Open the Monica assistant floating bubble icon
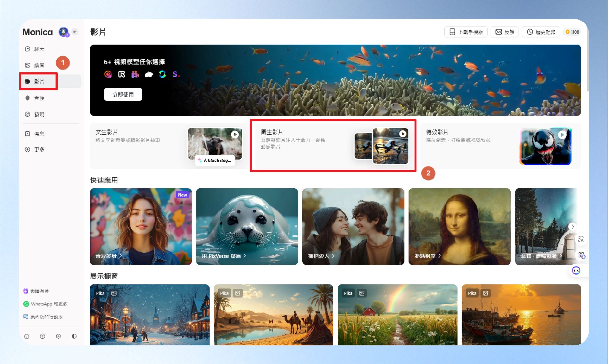 (x=576, y=270)
